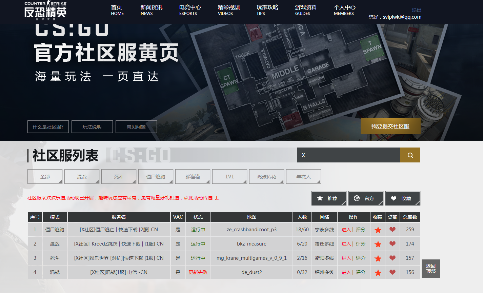The image size is (483, 293).
Task: Open the 个人中心 MEMBERS menu
Action: [x=343, y=10]
